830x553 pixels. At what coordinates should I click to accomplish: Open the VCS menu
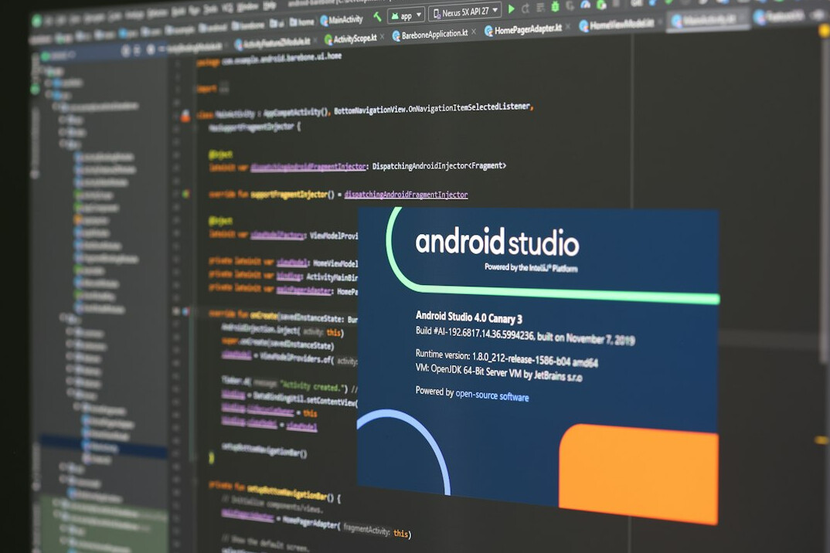click(228, 8)
